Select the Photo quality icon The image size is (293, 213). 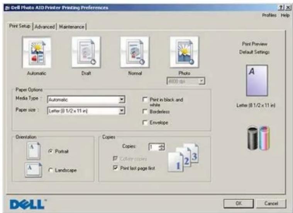pos(184,52)
